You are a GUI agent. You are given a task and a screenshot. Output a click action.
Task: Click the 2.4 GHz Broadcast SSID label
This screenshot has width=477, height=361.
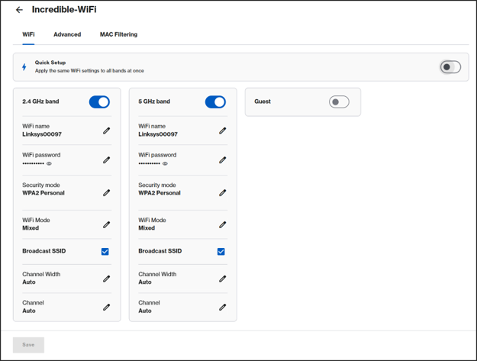44,251
